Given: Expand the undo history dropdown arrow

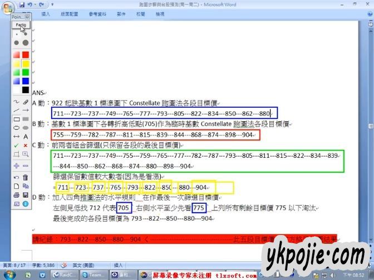Looking at the screenshot, I should click(35, 4).
